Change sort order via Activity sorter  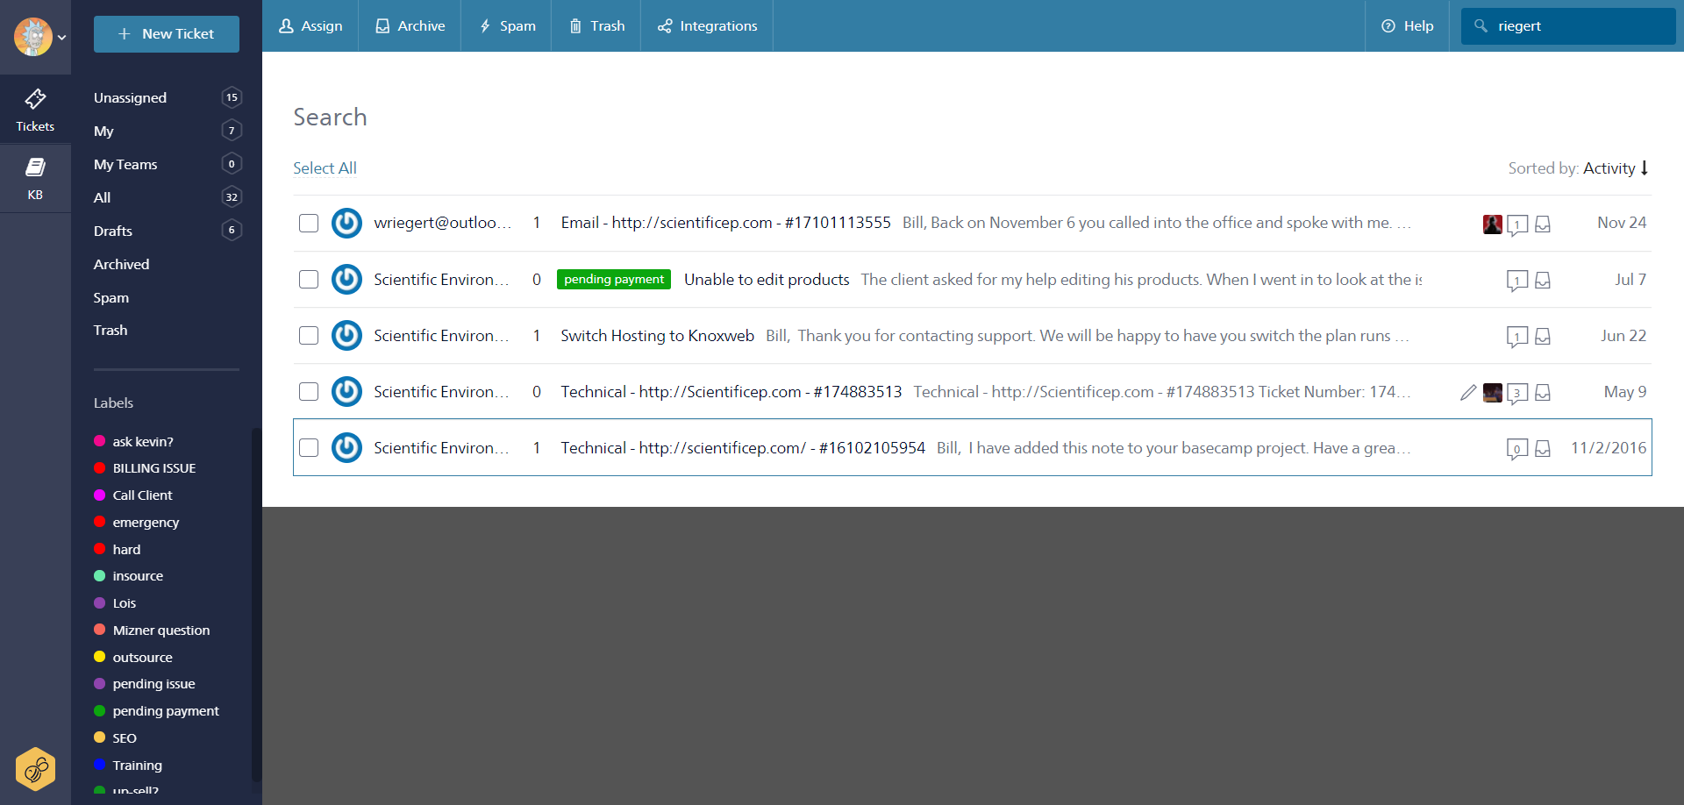(x=1616, y=168)
